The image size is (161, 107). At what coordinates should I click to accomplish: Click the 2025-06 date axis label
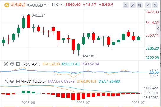coord(28,103)
